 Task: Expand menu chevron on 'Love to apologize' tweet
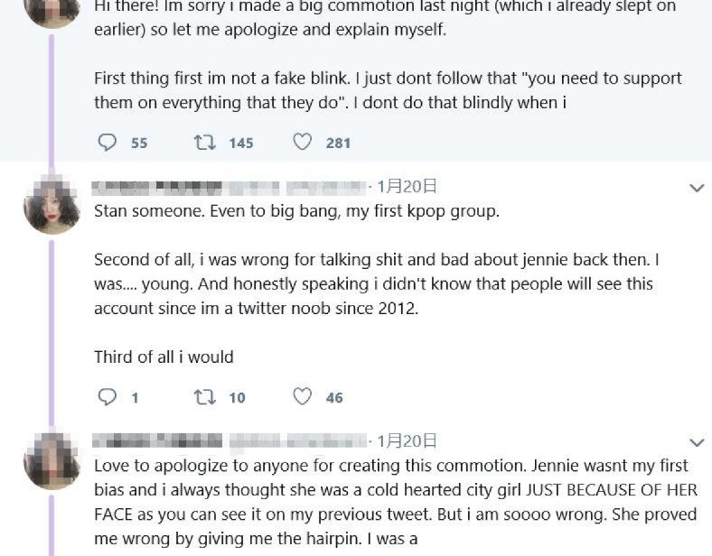pos(697,442)
